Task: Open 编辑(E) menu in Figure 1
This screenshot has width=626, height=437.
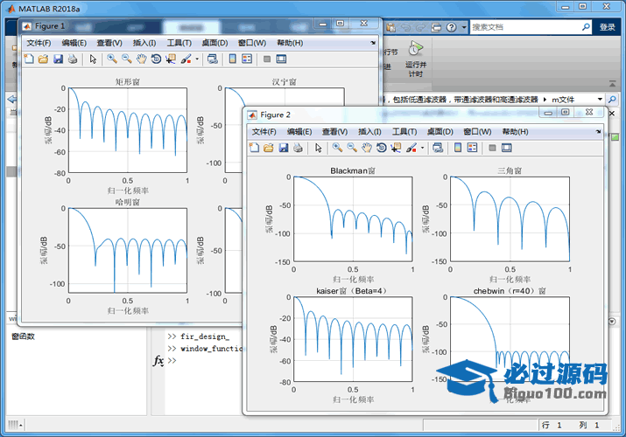Action: (x=74, y=43)
